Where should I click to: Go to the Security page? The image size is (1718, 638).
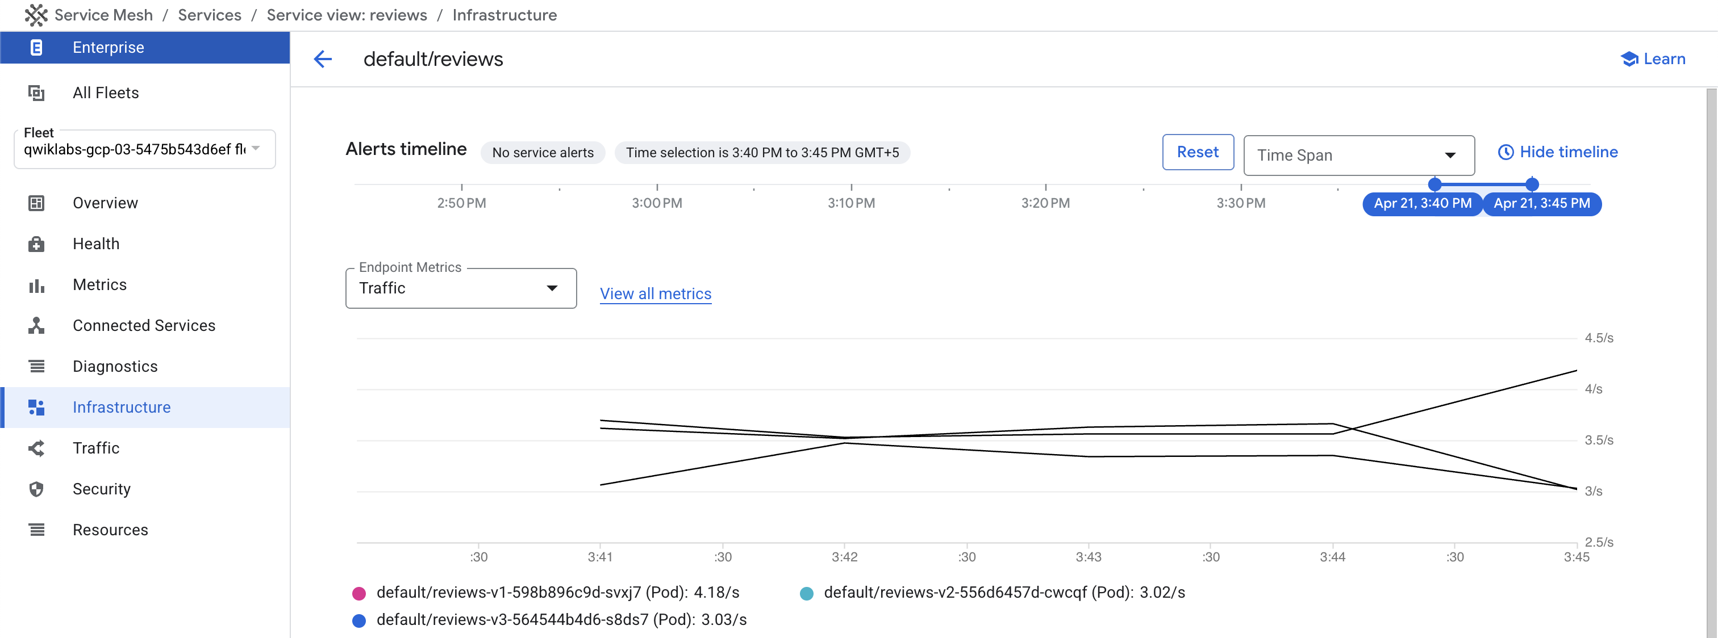pyautogui.click(x=145, y=489)
